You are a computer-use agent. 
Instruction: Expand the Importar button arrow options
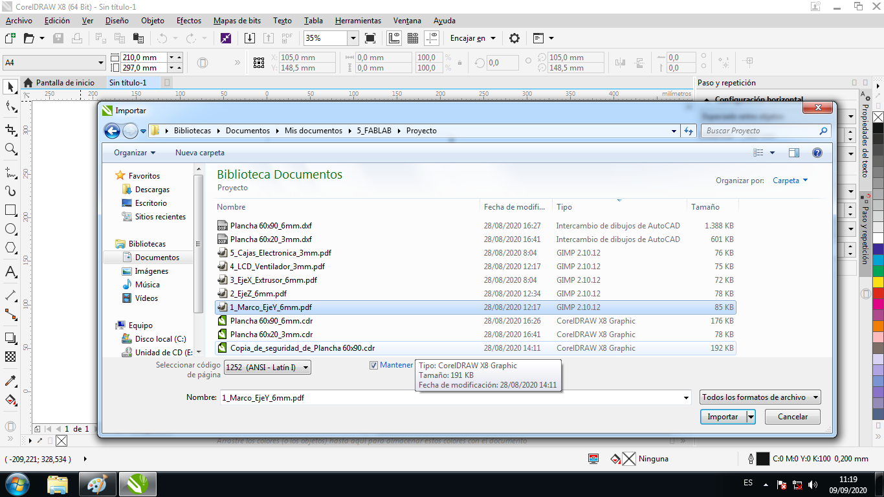tap(751, 417)
